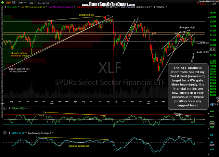Screen dimensions: 219x157
Task: Select the 'negative divergence' MACD annotation
Action: coord(79,146)
